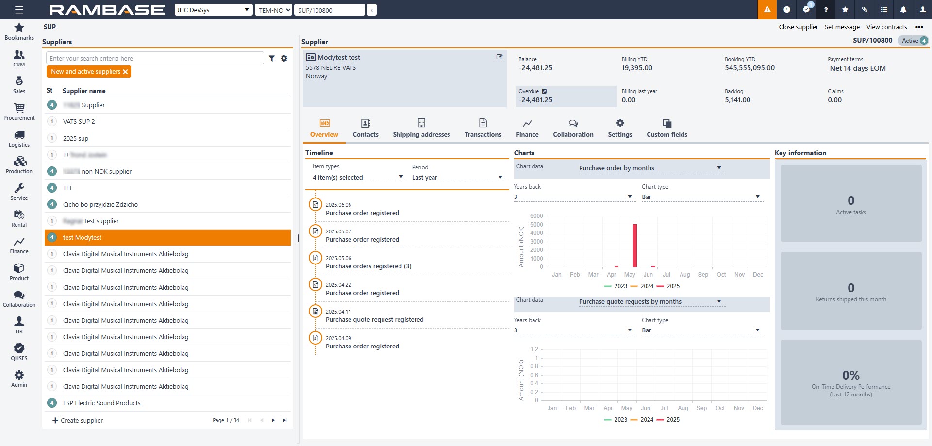
Task: Open the Period dropdown showing Last year
Action: pos(457,178)
